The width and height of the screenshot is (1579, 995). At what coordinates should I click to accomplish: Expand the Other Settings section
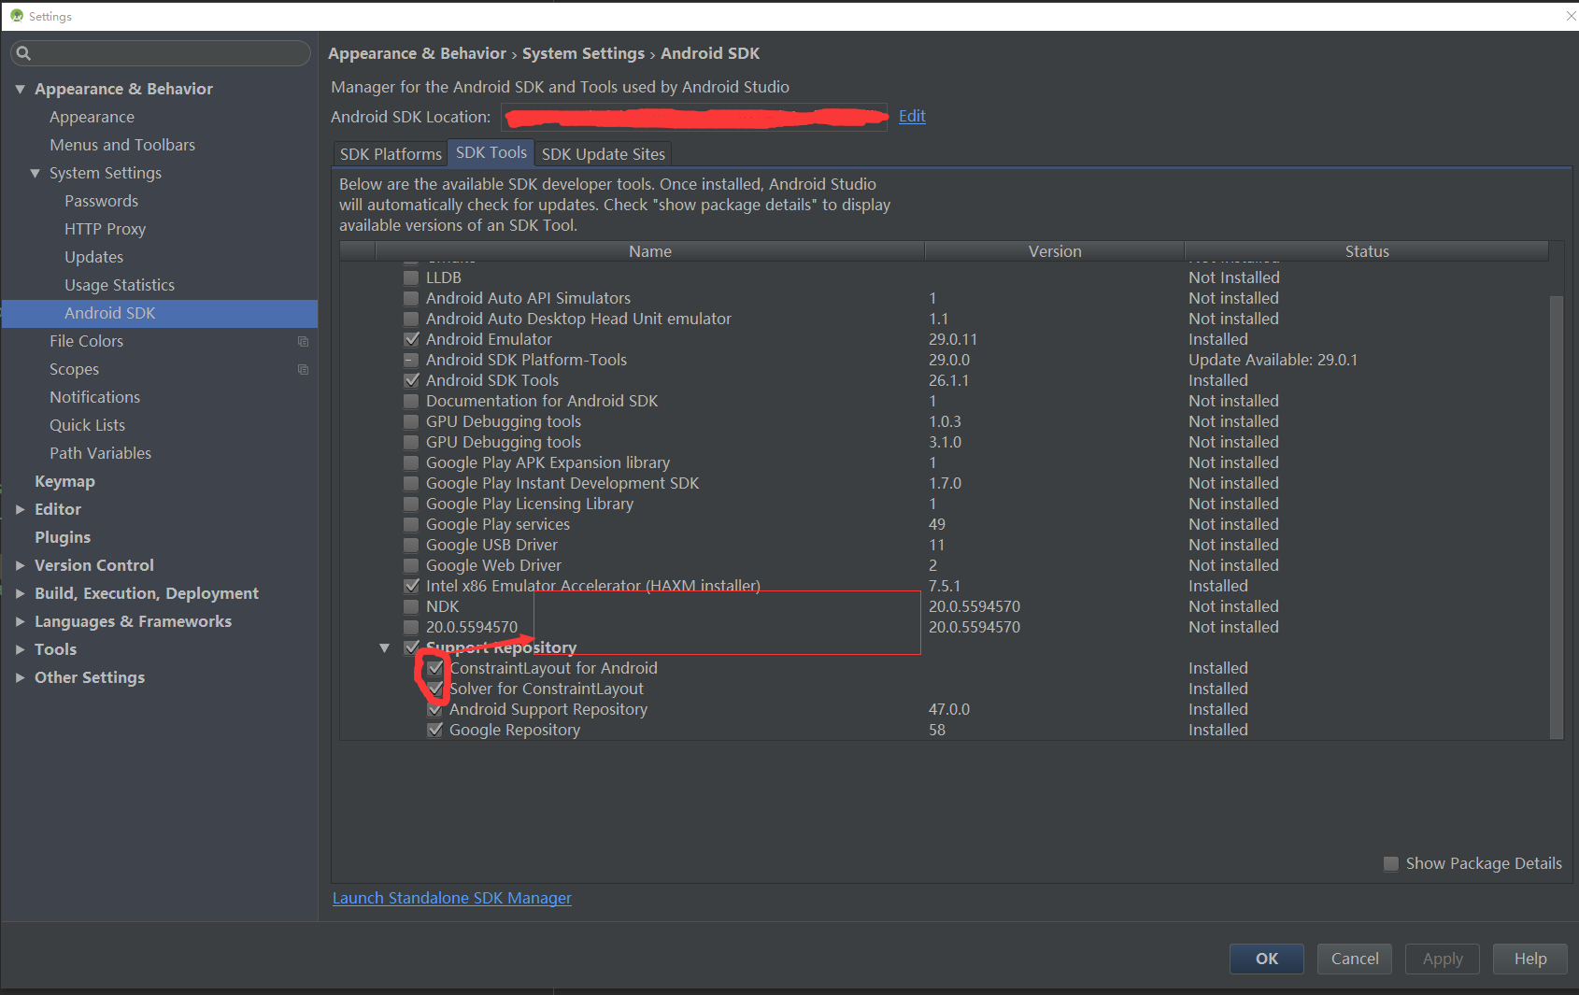tap(20, 677)
